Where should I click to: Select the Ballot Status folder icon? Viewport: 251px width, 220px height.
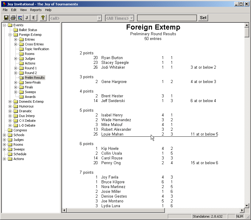16,30
